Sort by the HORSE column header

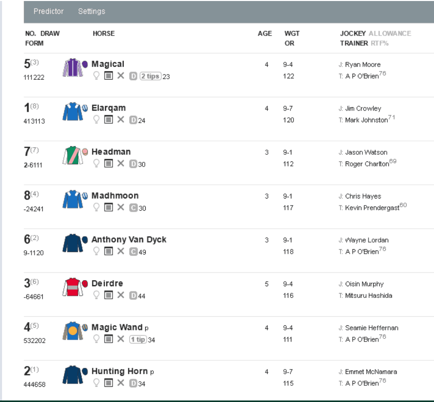(104, 33)
